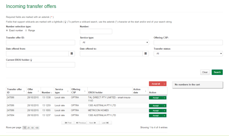
Task: Open the Transfer status dropdown
Action: pyautogui.click(x=188, y=54)
